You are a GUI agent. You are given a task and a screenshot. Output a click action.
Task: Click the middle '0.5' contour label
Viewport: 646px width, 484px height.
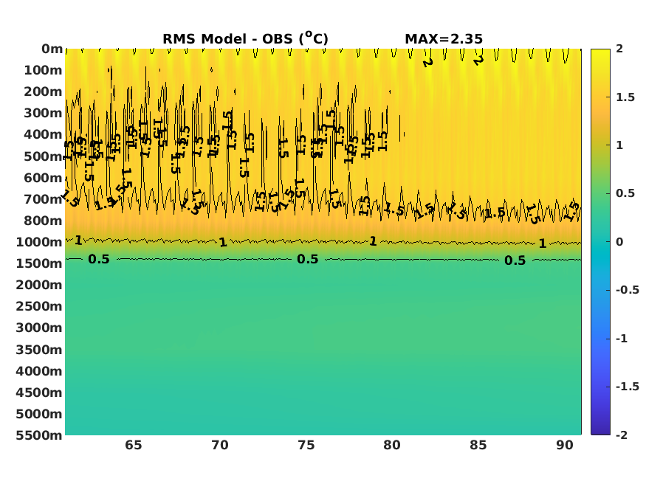point(308,259)
